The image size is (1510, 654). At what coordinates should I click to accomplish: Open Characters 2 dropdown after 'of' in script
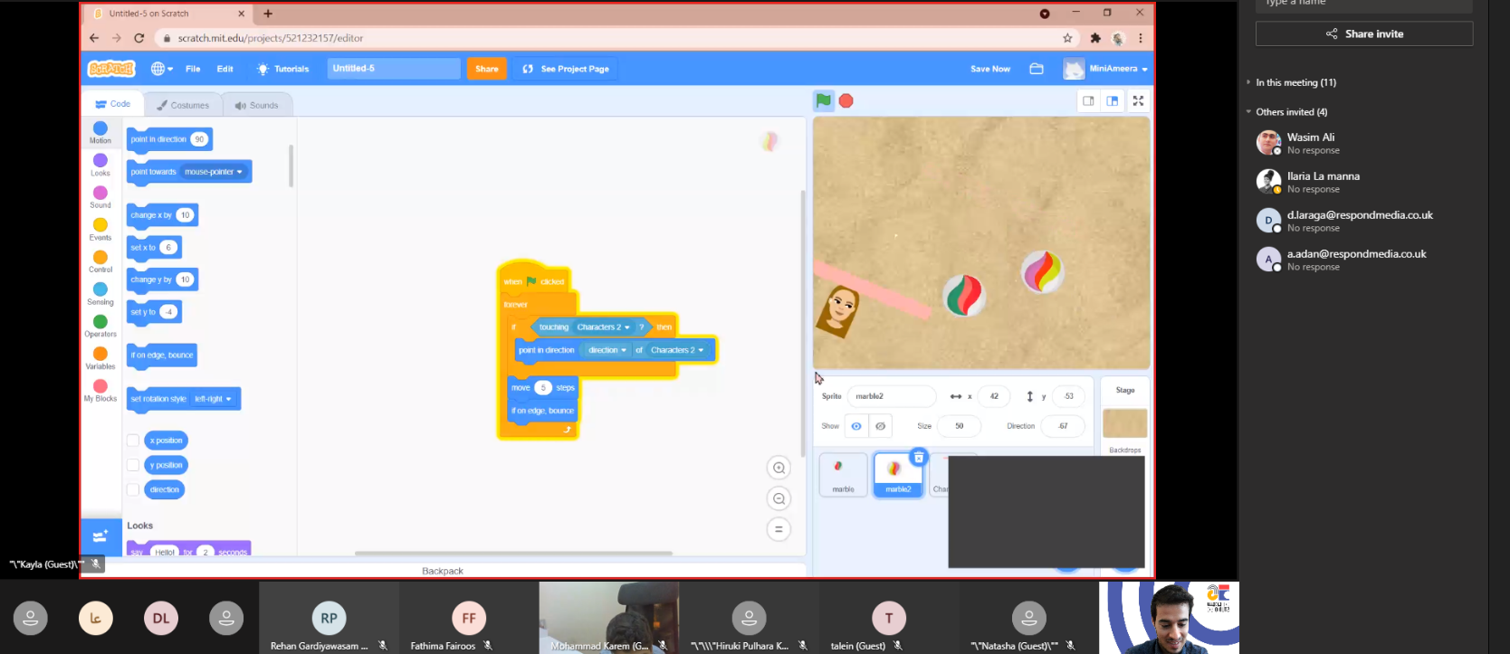click(677, 350)
